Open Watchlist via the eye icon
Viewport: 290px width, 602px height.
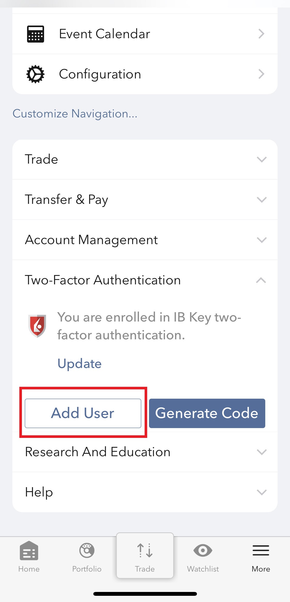(x=203, y=550)
